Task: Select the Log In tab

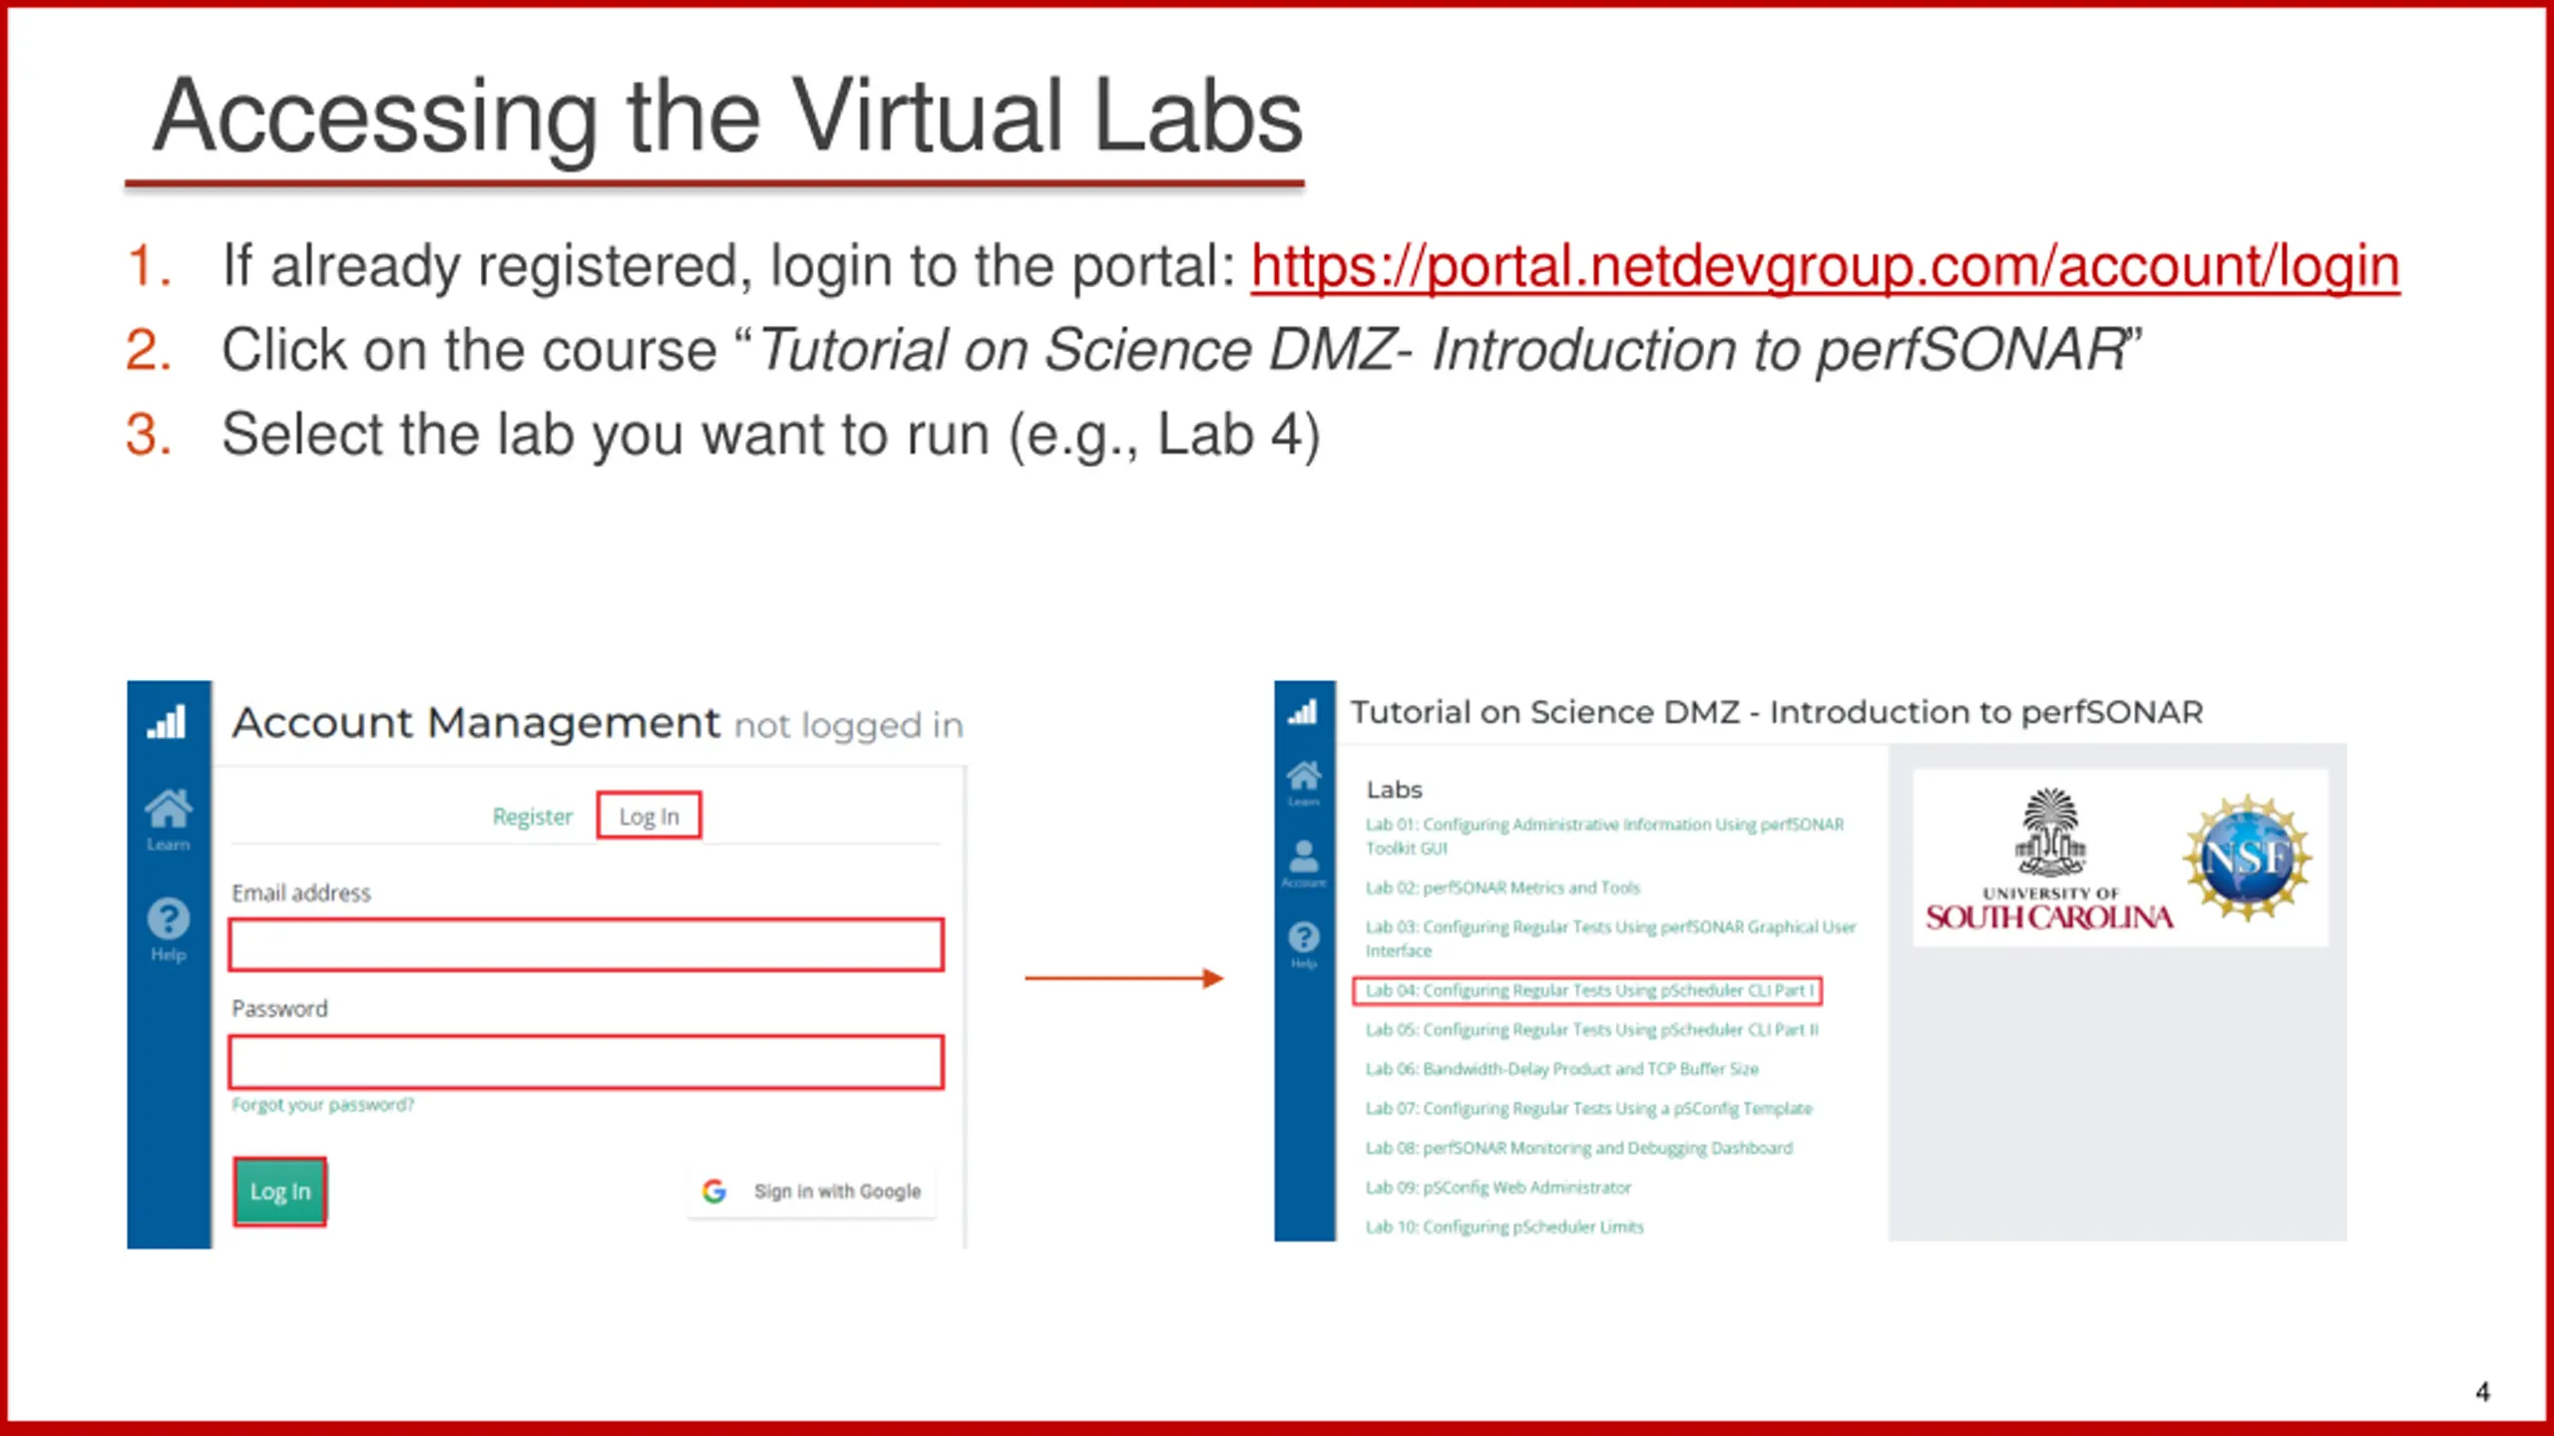Action: coord(648,817)
